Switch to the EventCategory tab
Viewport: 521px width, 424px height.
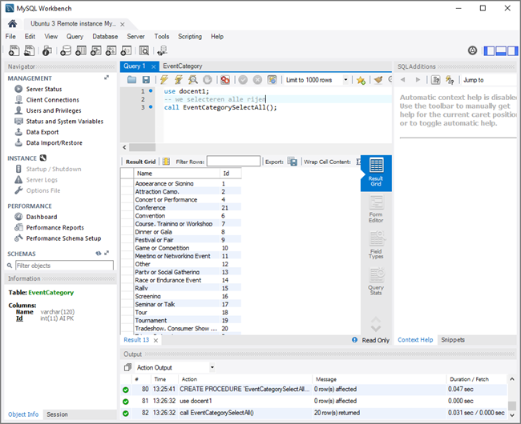pos(183,66)
